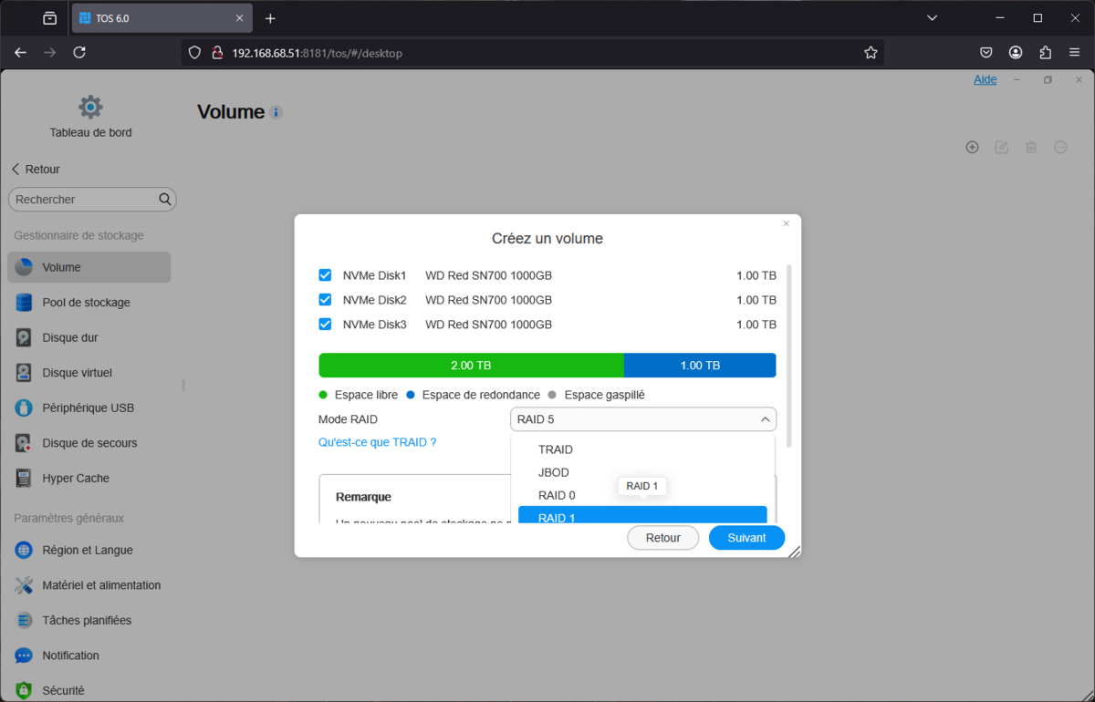Open the Aide link

pos(985,79)
